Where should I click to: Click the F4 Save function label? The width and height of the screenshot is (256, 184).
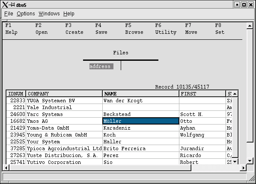pos(101,29)
